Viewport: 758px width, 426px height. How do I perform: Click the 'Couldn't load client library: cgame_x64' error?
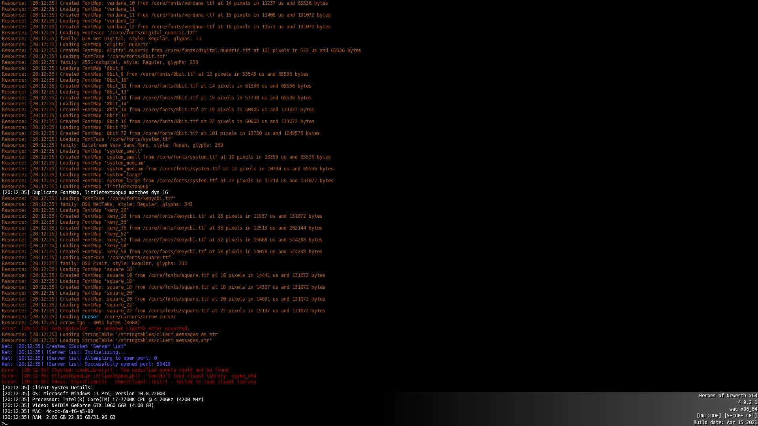[x=129, y=376]
